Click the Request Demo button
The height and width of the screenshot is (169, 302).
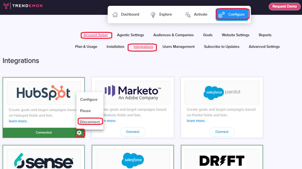tap(284, 7)
